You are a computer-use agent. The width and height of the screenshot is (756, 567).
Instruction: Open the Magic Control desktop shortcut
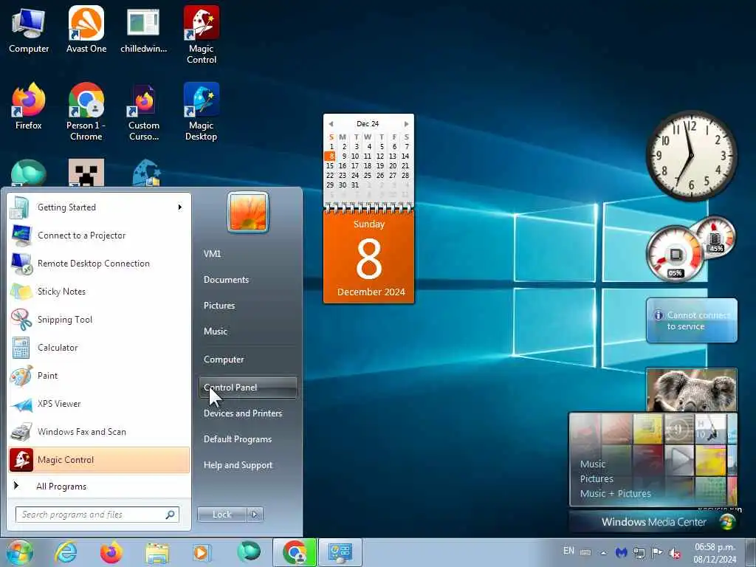coord(201,35)
